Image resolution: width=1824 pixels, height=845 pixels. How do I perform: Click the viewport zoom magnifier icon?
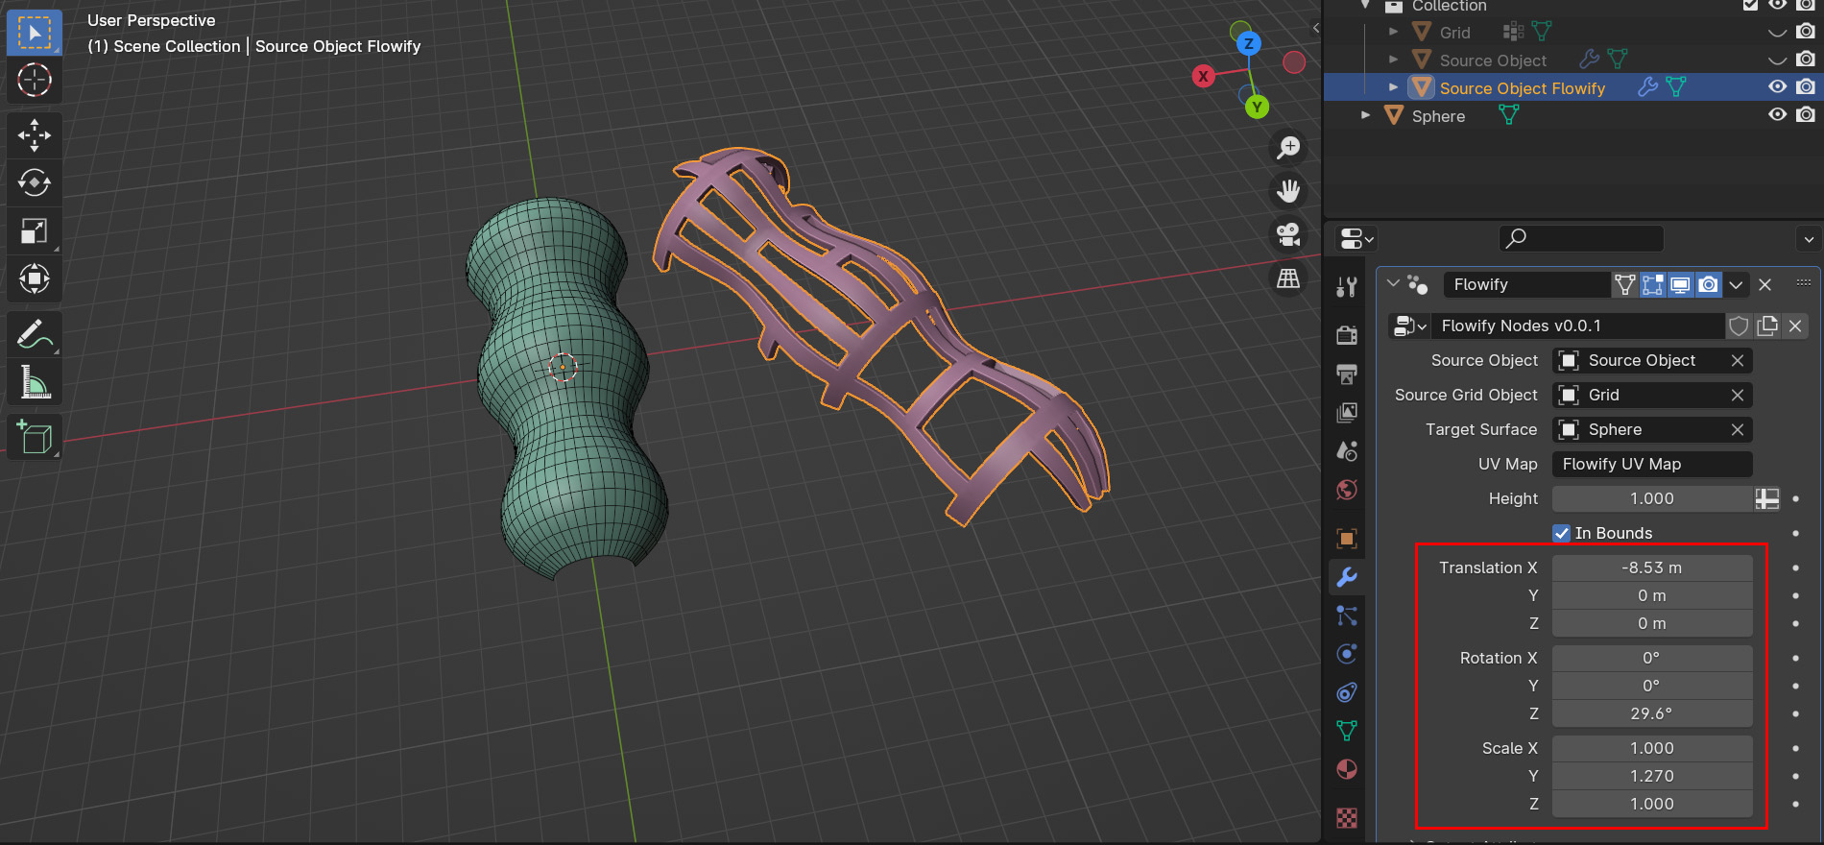click(1288, 148)
